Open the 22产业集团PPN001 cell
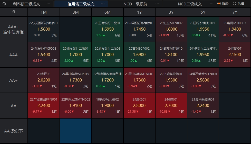251x144 pixels. click(44, 106)
